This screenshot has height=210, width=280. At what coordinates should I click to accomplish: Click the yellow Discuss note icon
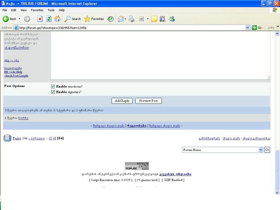point(154,19)
